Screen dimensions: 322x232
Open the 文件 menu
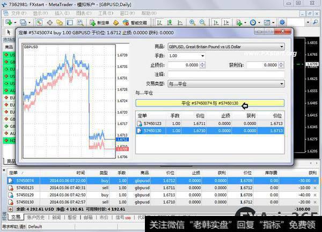tap(18, 13)
